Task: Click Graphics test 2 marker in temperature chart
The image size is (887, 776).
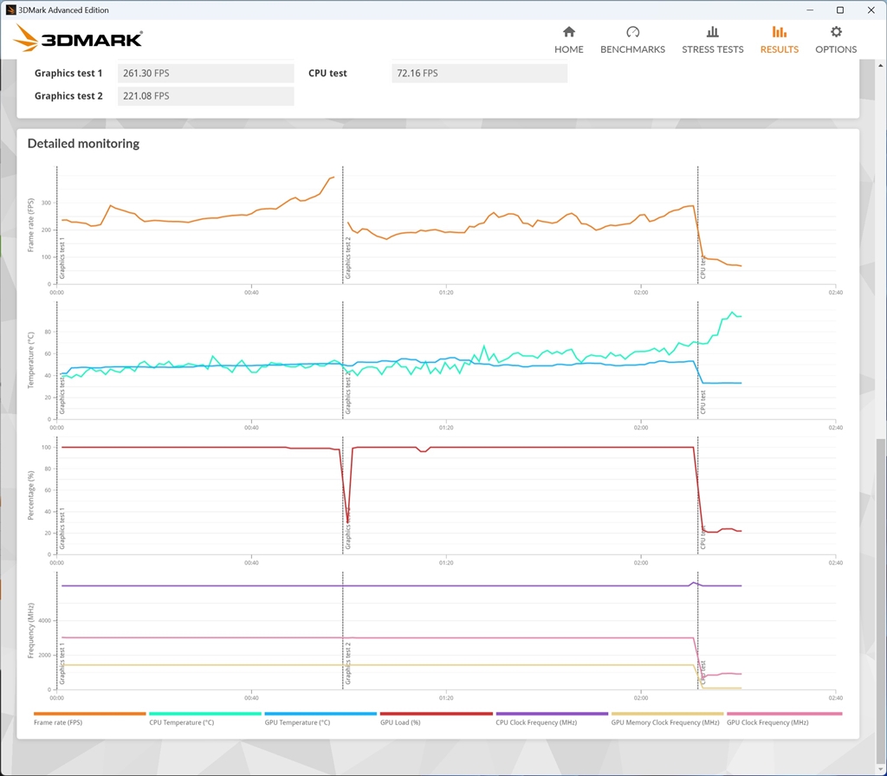Action: click(x=343, y=360)
